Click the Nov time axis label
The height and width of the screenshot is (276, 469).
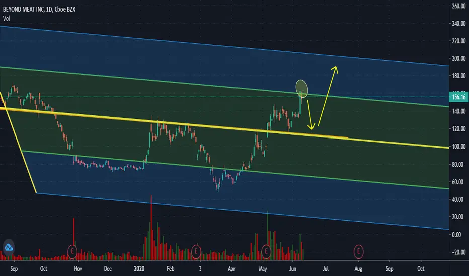(x=78, y=269)
